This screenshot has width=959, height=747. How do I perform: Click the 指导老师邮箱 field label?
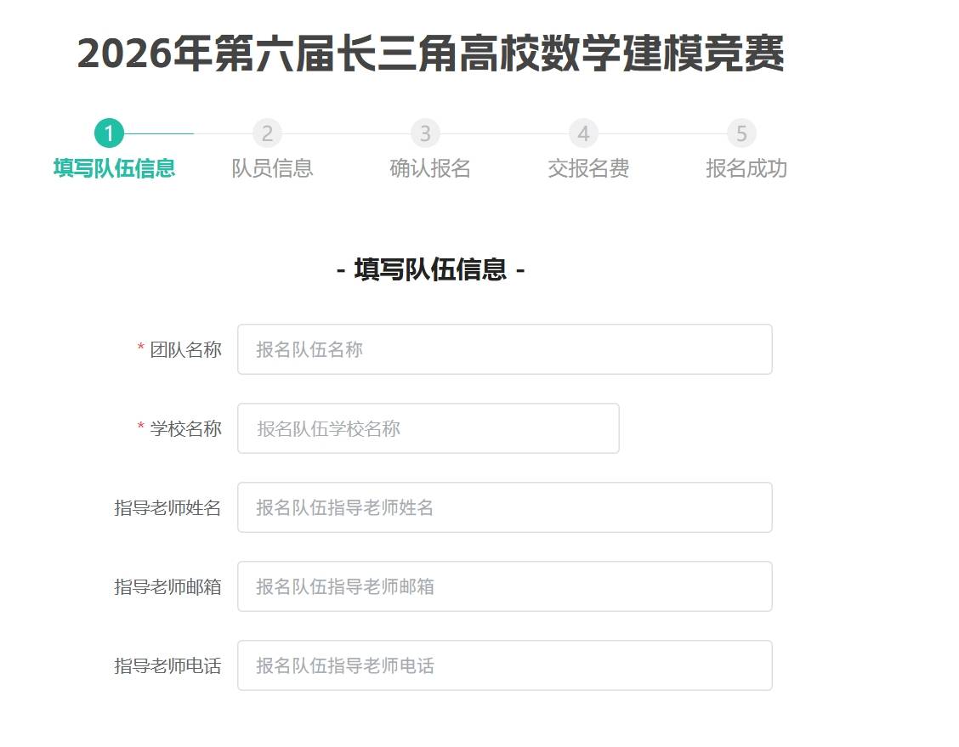pos(167,586)
